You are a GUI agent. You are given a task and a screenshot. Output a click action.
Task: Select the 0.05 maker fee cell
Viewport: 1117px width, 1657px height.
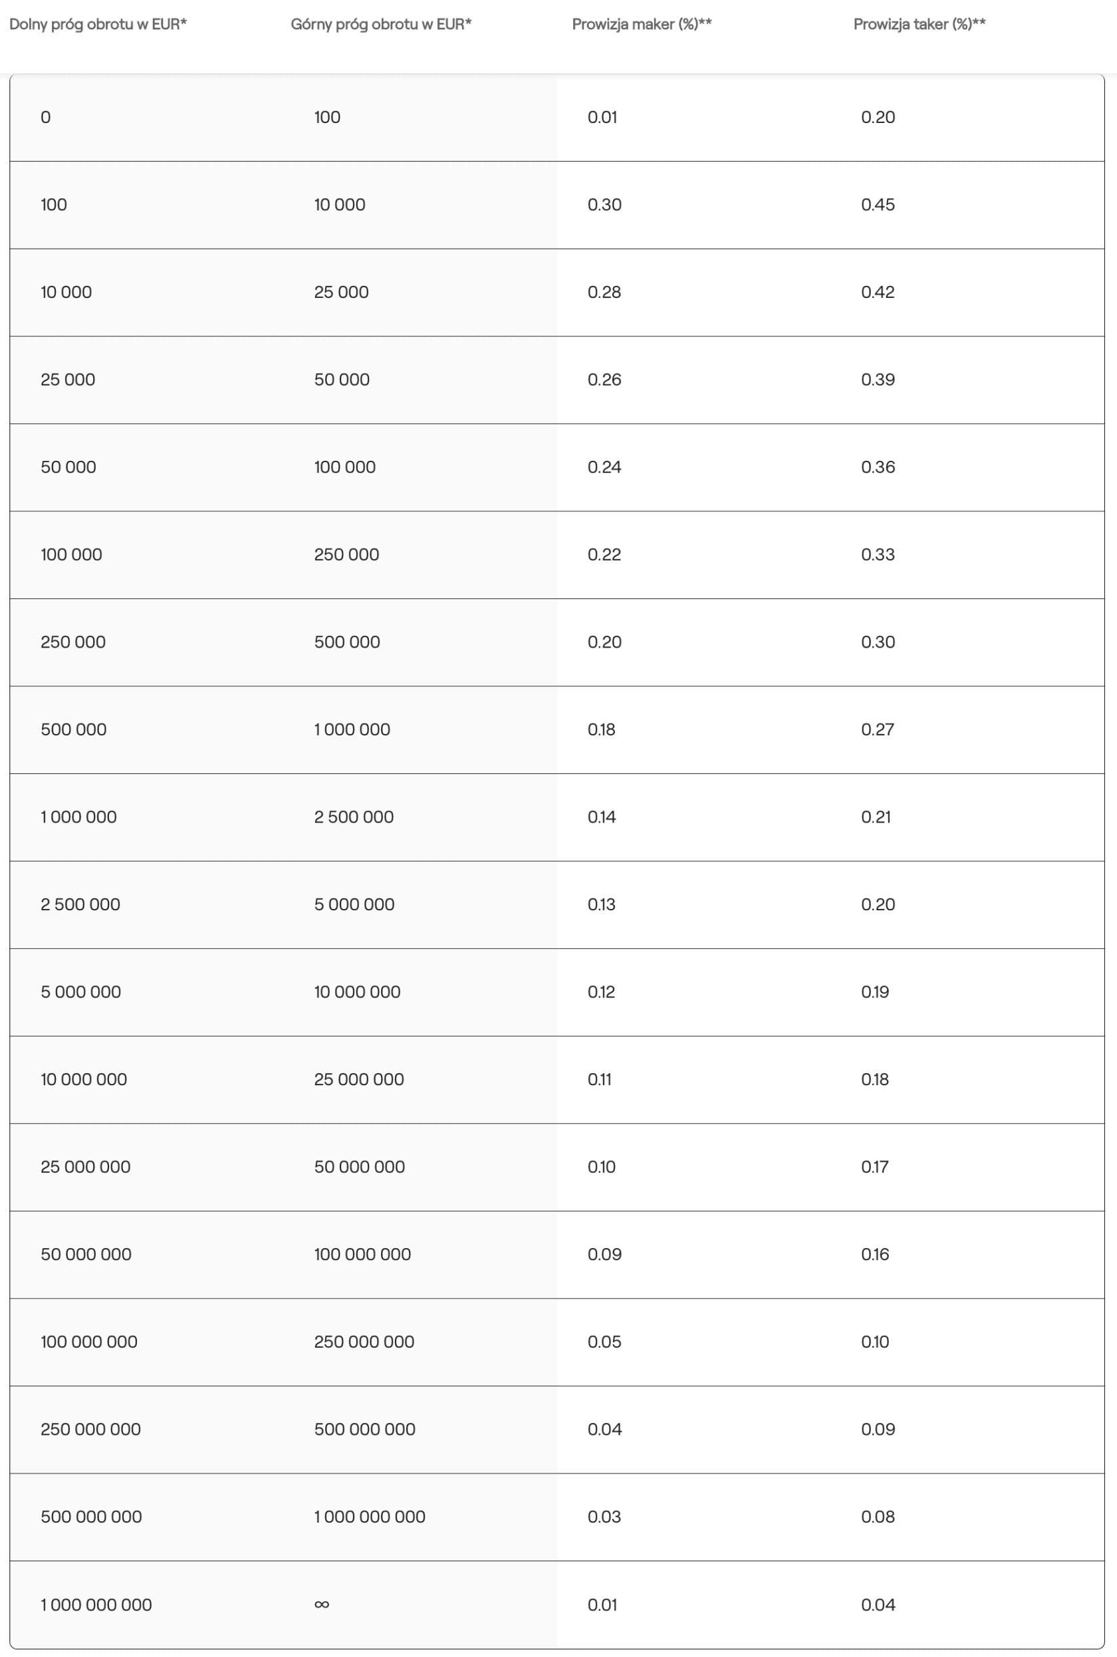click(x=604, y=1342)
